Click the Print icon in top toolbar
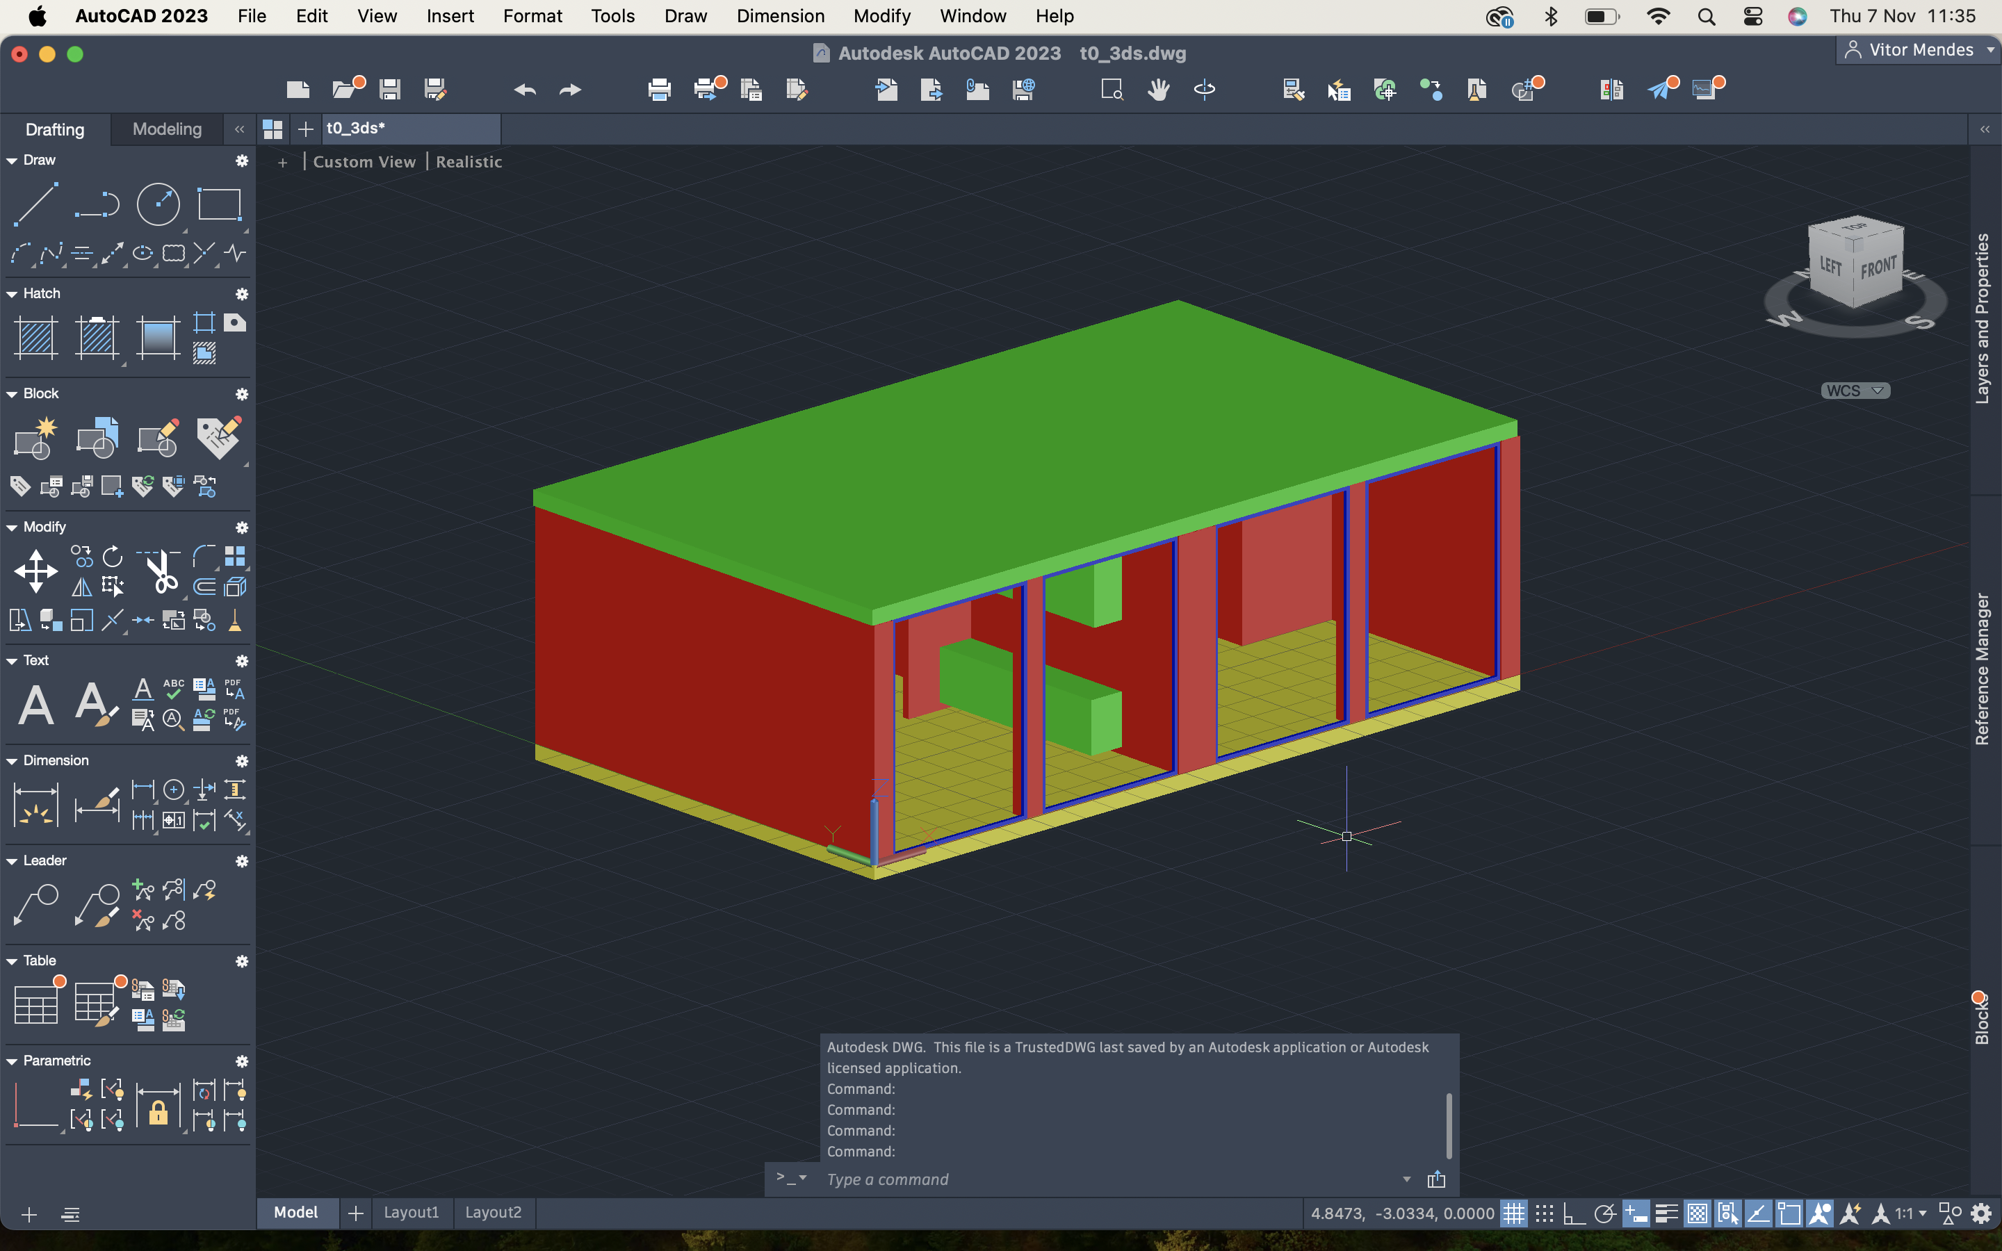 pos(659,90)
